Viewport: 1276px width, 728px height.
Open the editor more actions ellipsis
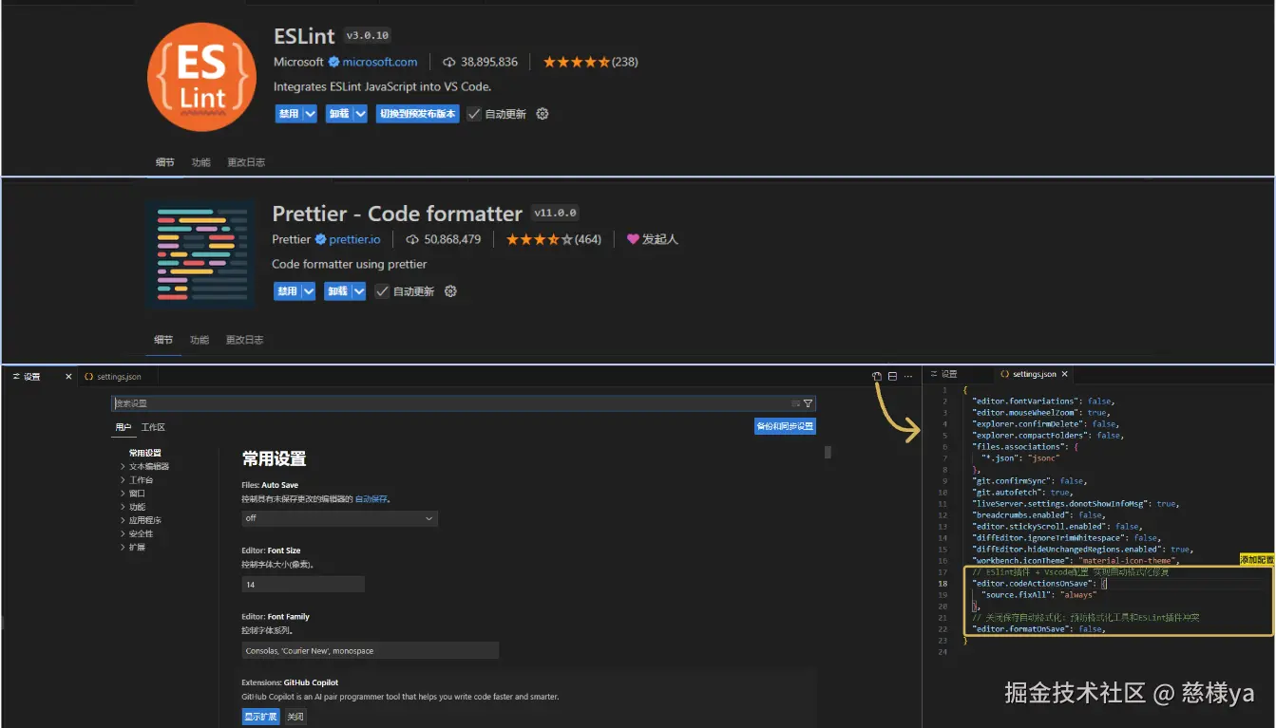tap(908, 377)
